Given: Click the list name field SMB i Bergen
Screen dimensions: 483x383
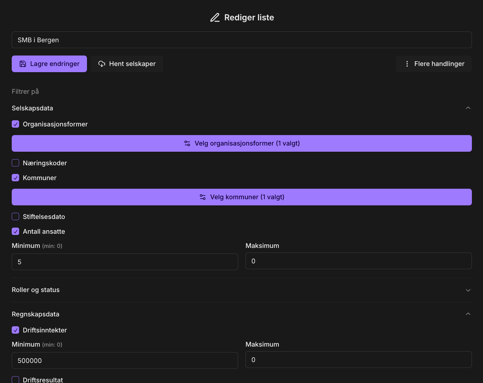Looking at the screenshot, I should [x=241, y=40].
